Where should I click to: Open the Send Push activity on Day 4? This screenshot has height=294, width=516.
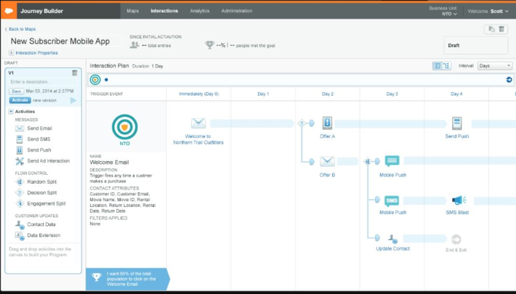[x=457, y=123]
